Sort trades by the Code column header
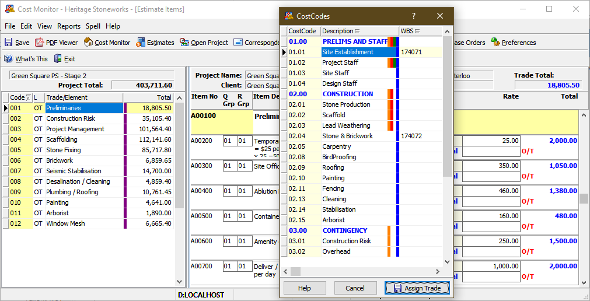Screen dimensions: 590x301 [x=20, y=97]
